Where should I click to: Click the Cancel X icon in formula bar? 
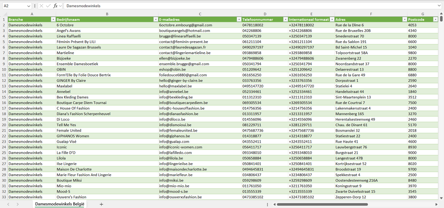[x=41, y=6]
